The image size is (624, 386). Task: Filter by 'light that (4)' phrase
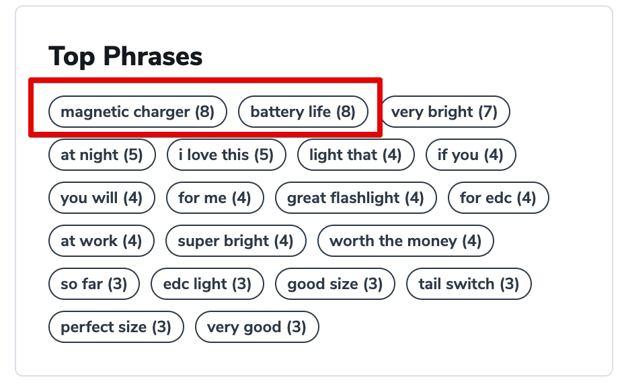point(356,155)
